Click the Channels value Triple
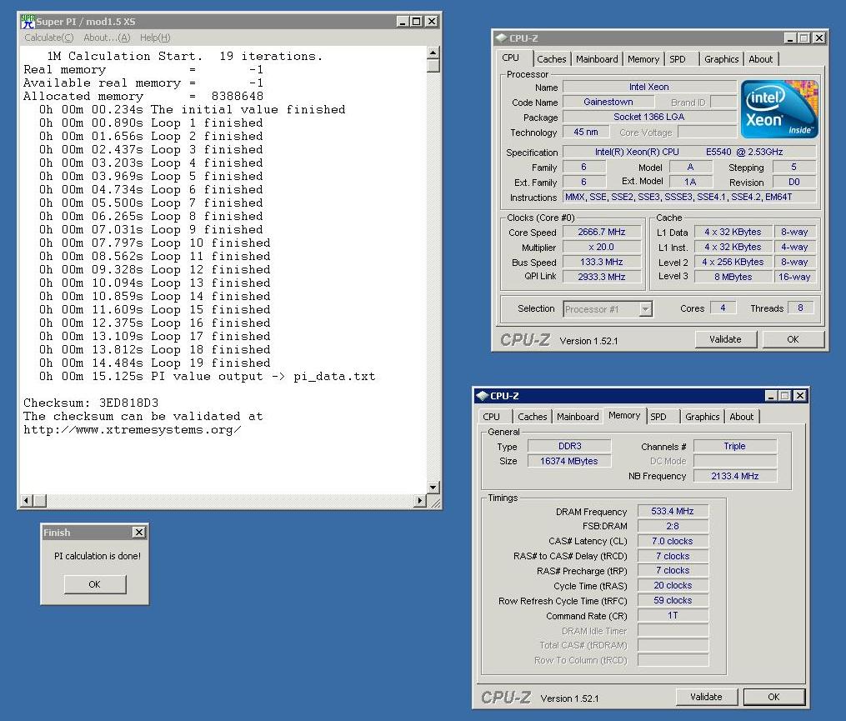Image resolution: width=846 pixels, height=721 pixels. [735, 446]
